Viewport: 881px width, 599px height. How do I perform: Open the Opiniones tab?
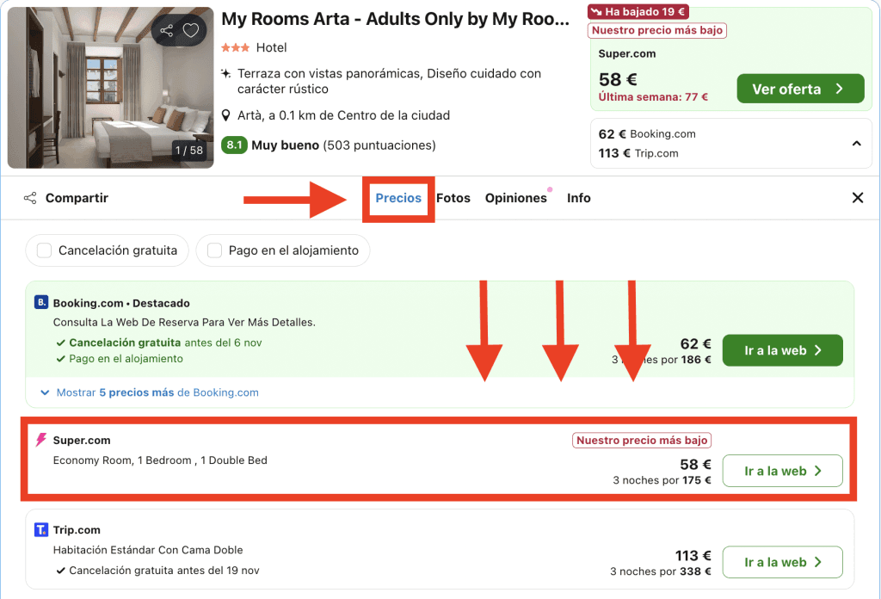pos(515,198)
